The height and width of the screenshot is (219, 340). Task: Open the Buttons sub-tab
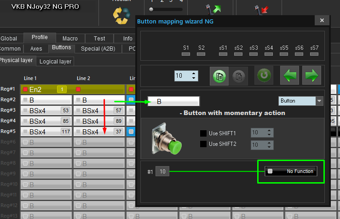pyautogui.click(x=61, y=48)
